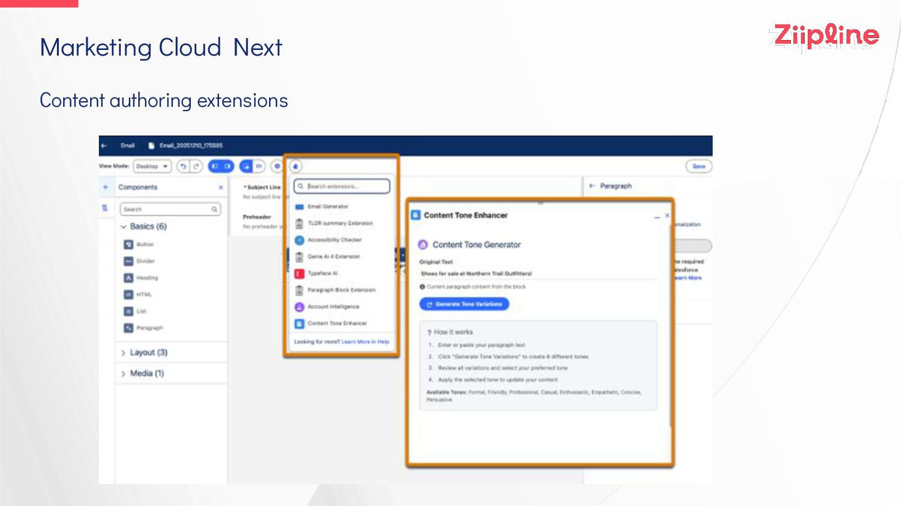Switch to the code view toggle
The image size is (901, 506).
259,167
